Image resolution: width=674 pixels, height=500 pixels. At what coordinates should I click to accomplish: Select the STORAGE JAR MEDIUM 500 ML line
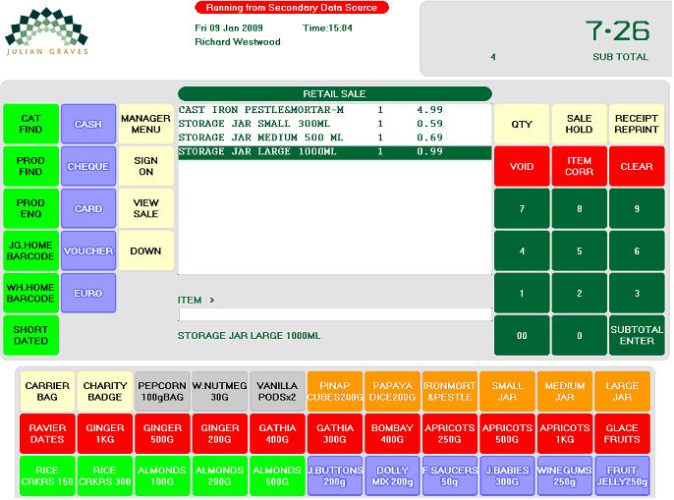click(x=334, y=138)
